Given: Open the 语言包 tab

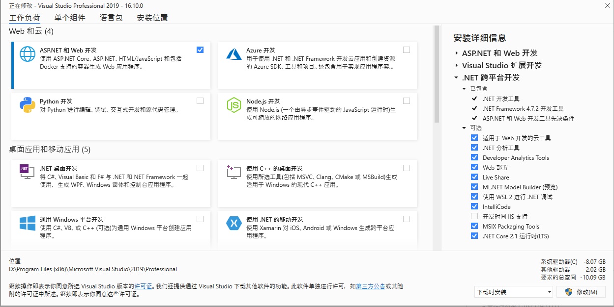Looking at the screenshot, I should (111, 18).
